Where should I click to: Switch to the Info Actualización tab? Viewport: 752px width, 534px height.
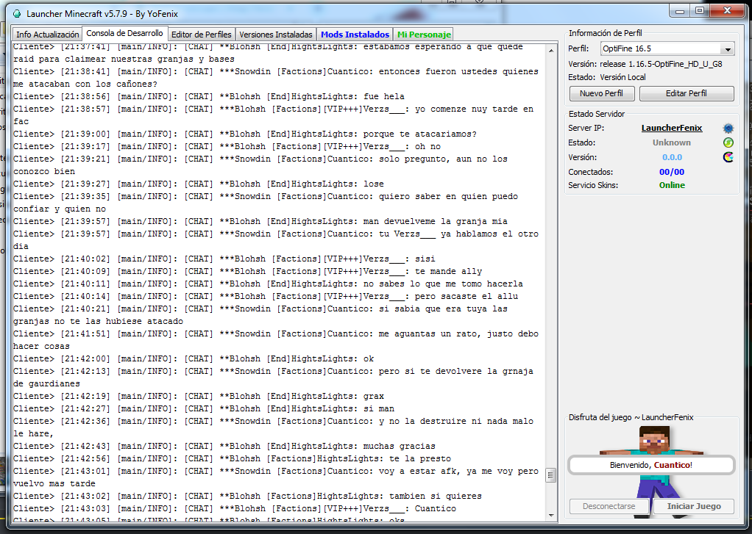(48, 35)
